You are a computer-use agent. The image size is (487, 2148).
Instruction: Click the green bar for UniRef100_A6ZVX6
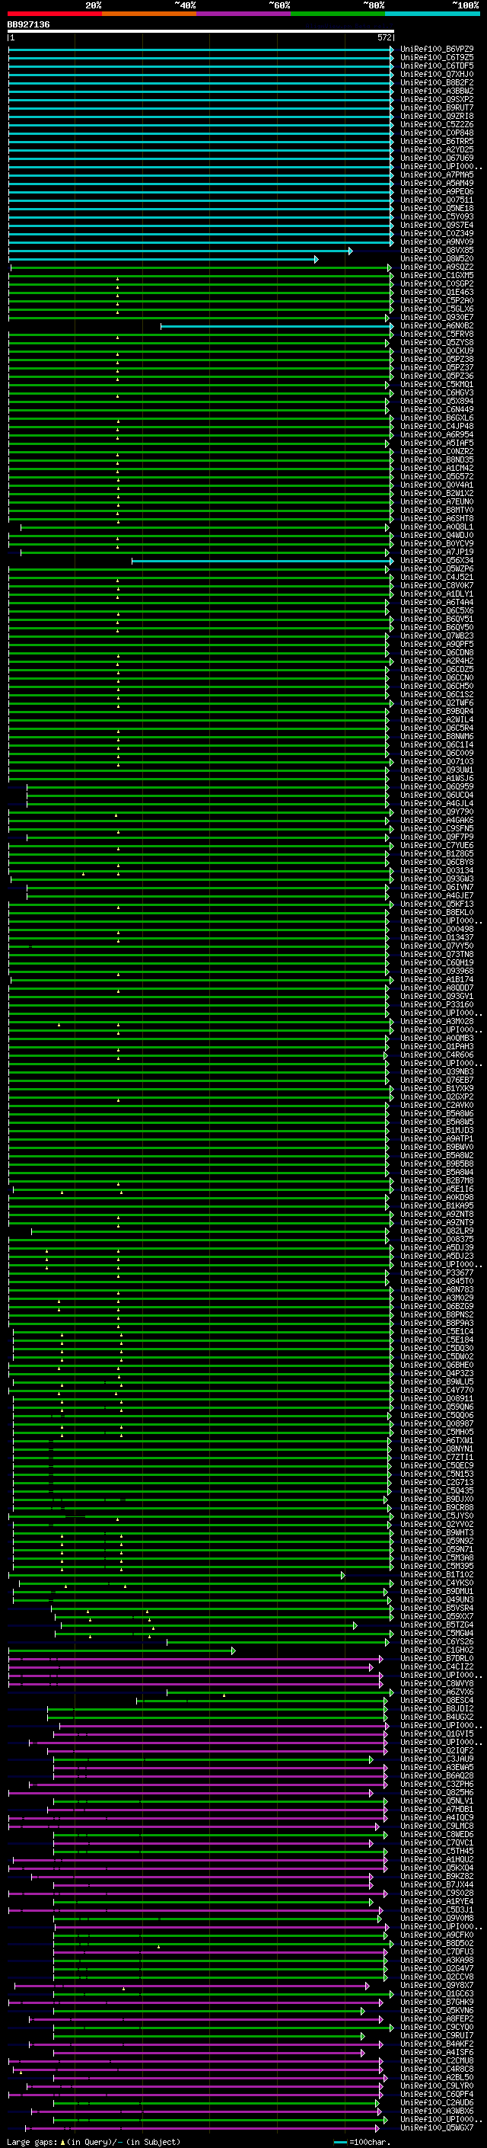[280, 1692]
